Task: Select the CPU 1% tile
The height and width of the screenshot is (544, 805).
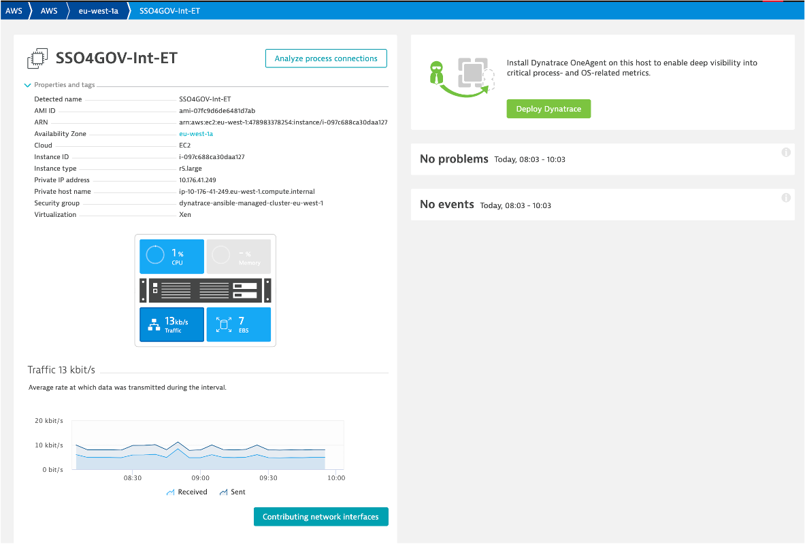Action: 171,256
